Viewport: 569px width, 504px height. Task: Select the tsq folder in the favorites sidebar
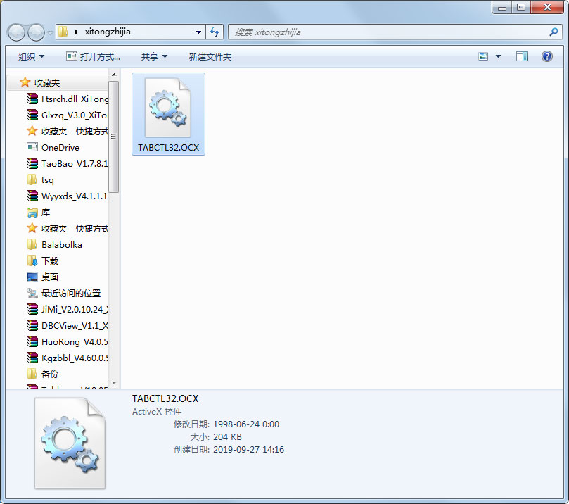point(46,179)
